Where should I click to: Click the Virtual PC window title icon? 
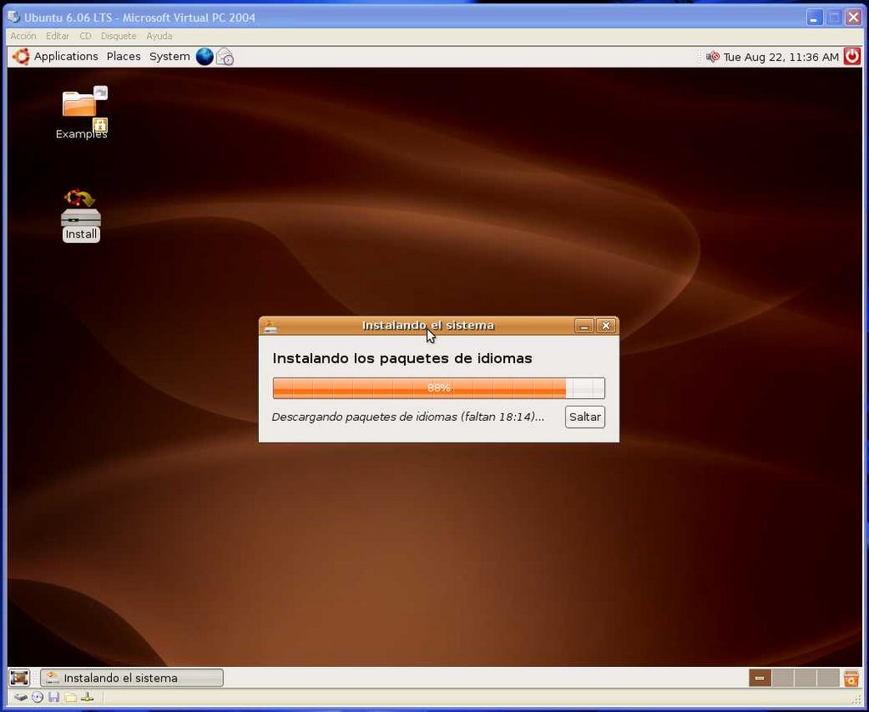[14, 17]
